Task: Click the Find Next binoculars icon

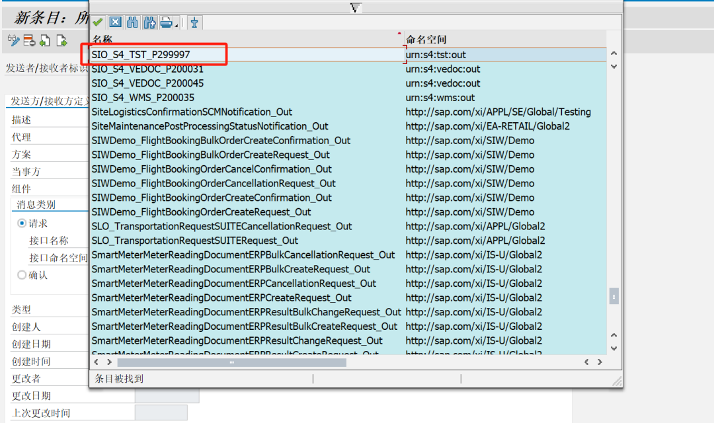Action: point(149,22)
